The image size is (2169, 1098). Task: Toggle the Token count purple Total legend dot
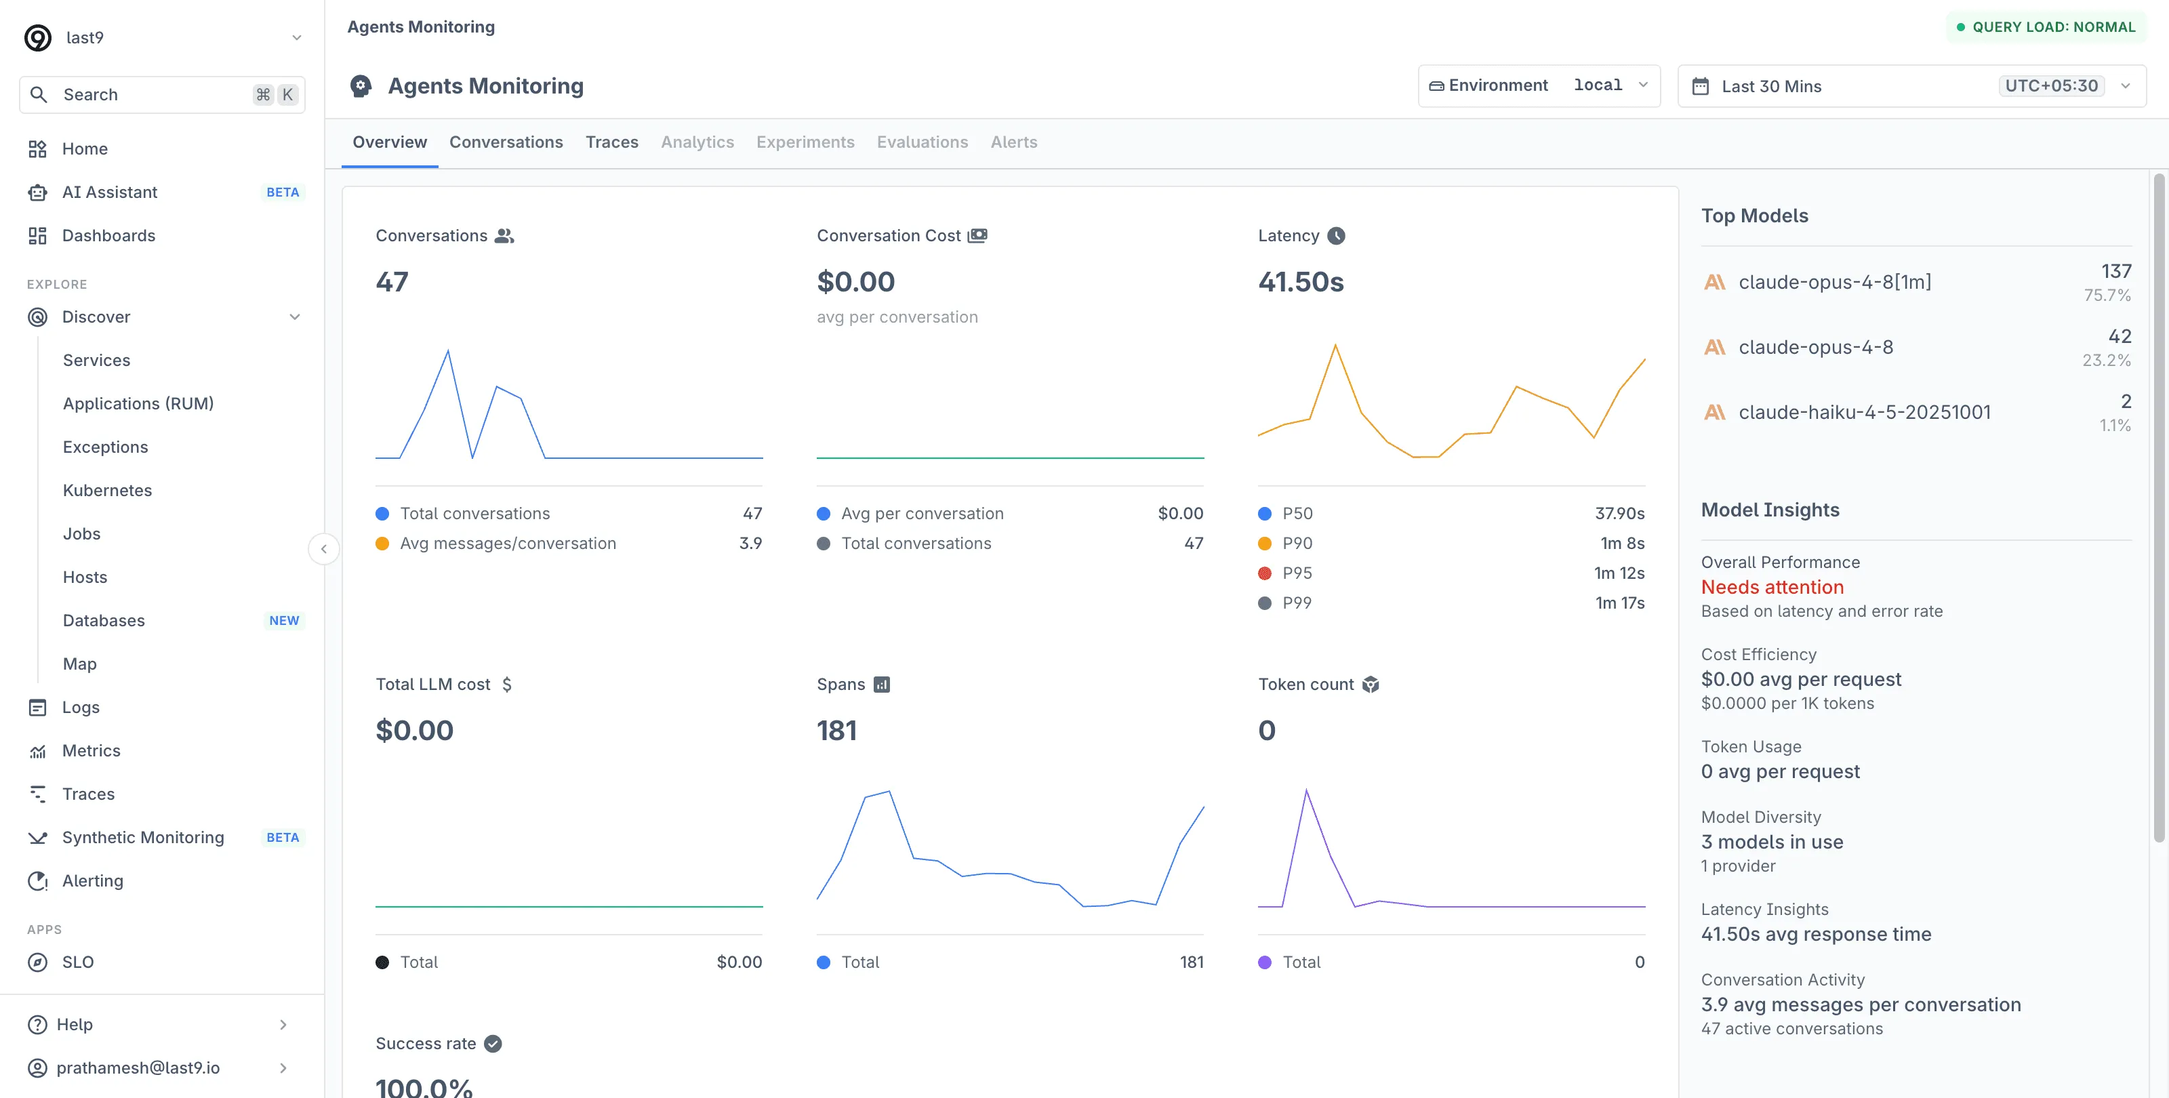click(1265, 962)
